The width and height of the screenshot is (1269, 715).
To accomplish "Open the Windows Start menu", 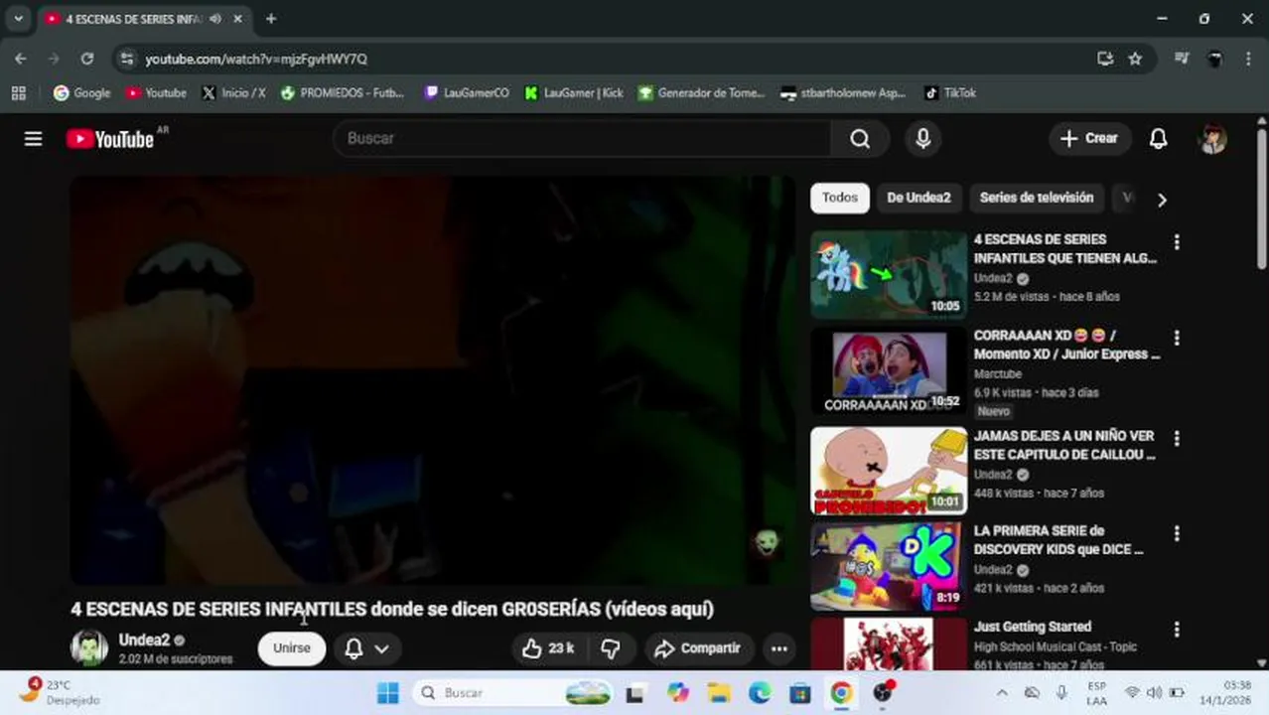I will [388, 693].
